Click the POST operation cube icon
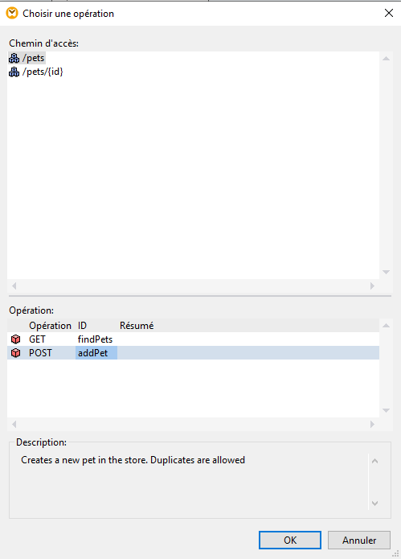Viewport: 401px width, 559px height. coord(15,353)
